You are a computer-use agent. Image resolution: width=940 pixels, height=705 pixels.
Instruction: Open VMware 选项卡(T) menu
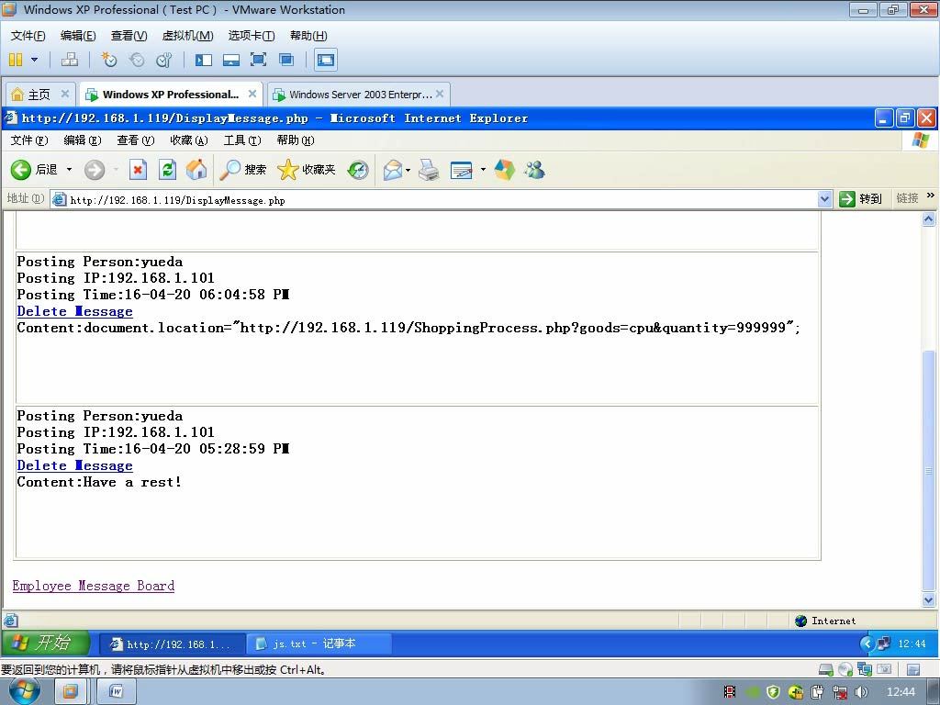point(252,36)
